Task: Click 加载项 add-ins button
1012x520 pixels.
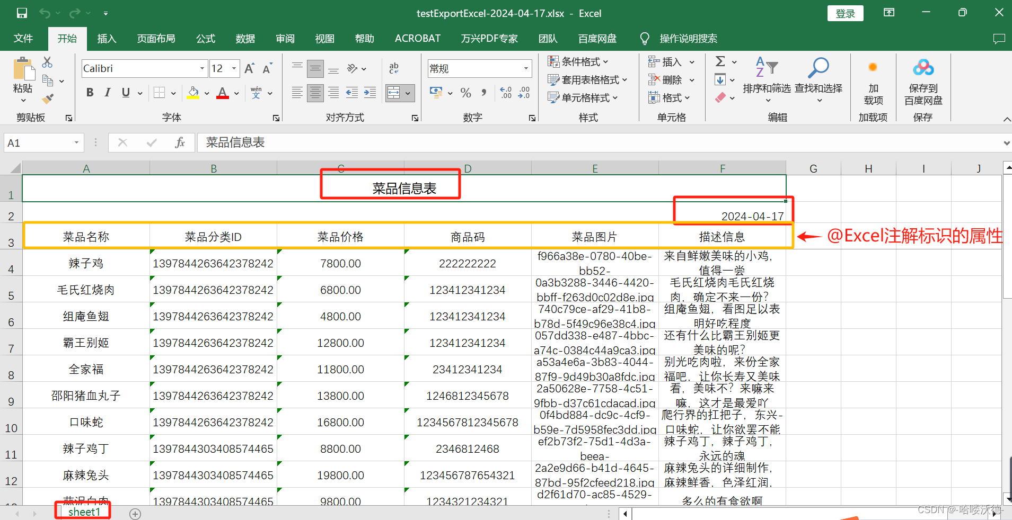Action: pos(873,83)
